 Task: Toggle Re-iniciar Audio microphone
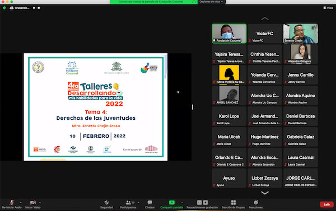click(x=12, y=203)
